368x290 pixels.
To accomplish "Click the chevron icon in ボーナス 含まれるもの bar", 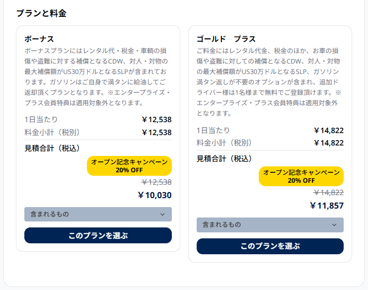I will click(x=162, y=215).
